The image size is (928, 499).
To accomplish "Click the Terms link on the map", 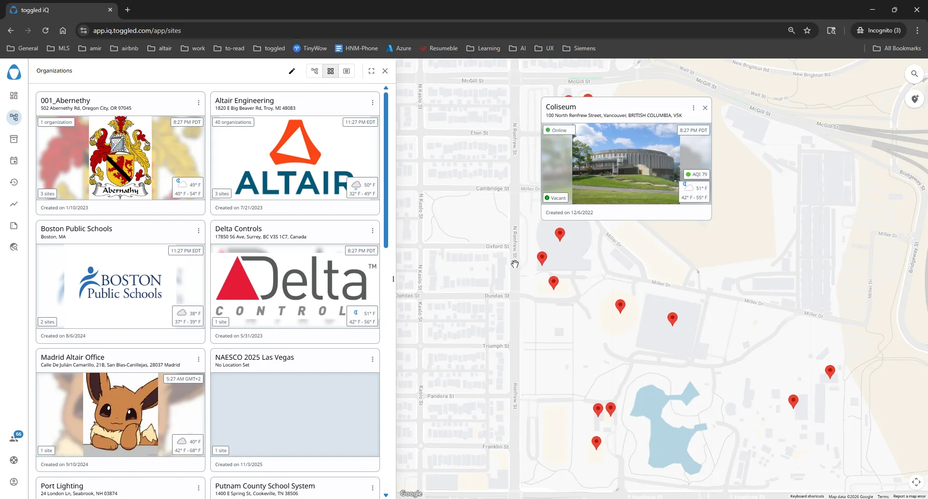I will pos(883,497).
